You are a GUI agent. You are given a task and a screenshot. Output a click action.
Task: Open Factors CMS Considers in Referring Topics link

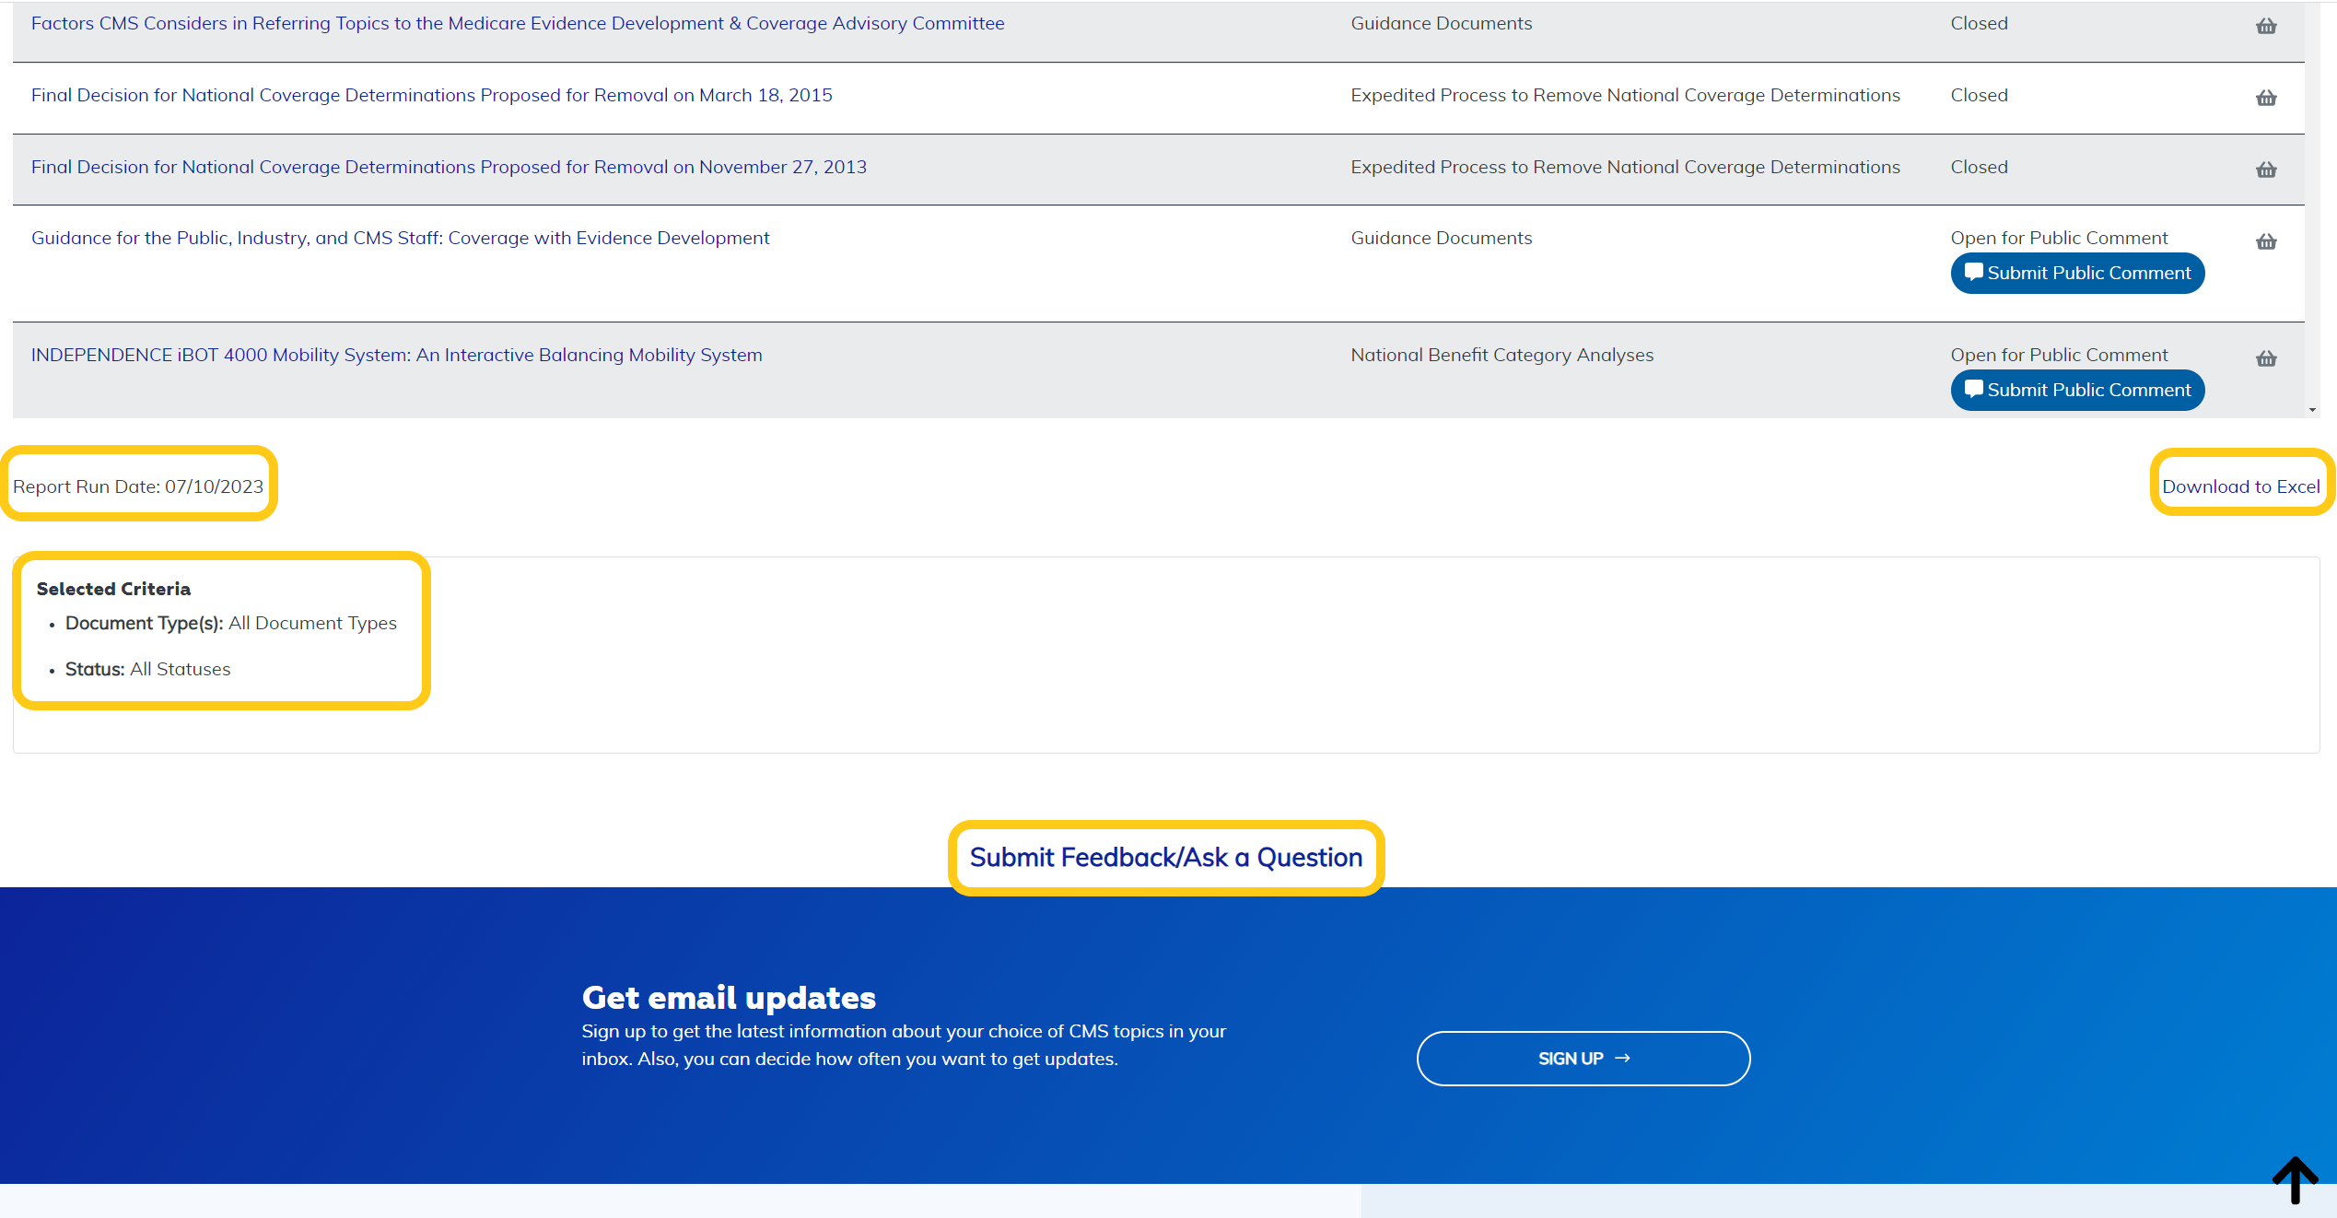(x=518, y=23)
